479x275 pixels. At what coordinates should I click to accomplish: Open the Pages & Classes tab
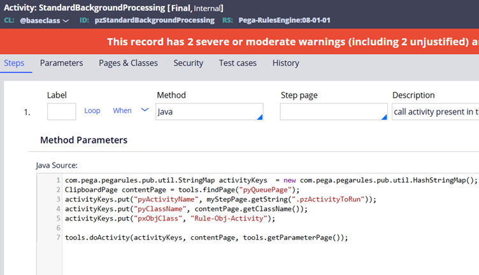[128, 63]
